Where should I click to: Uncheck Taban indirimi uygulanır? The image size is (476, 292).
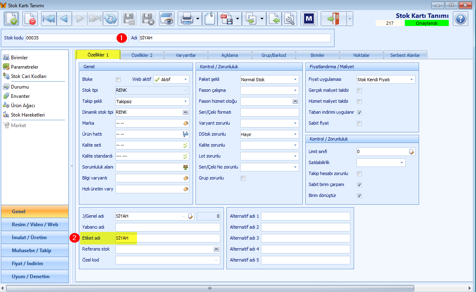pos(359,112)
